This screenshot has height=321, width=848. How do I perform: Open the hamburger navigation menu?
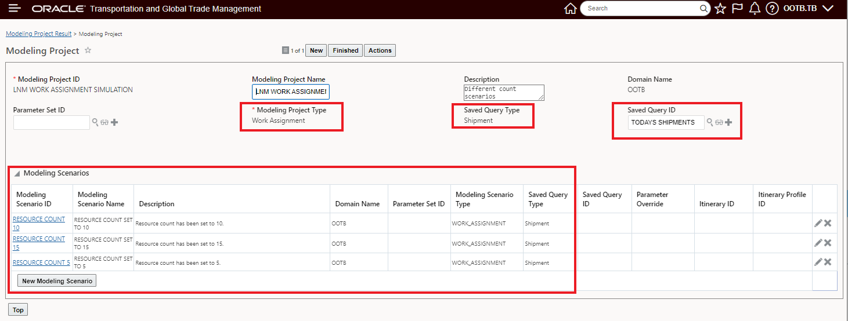click(15, 8)
